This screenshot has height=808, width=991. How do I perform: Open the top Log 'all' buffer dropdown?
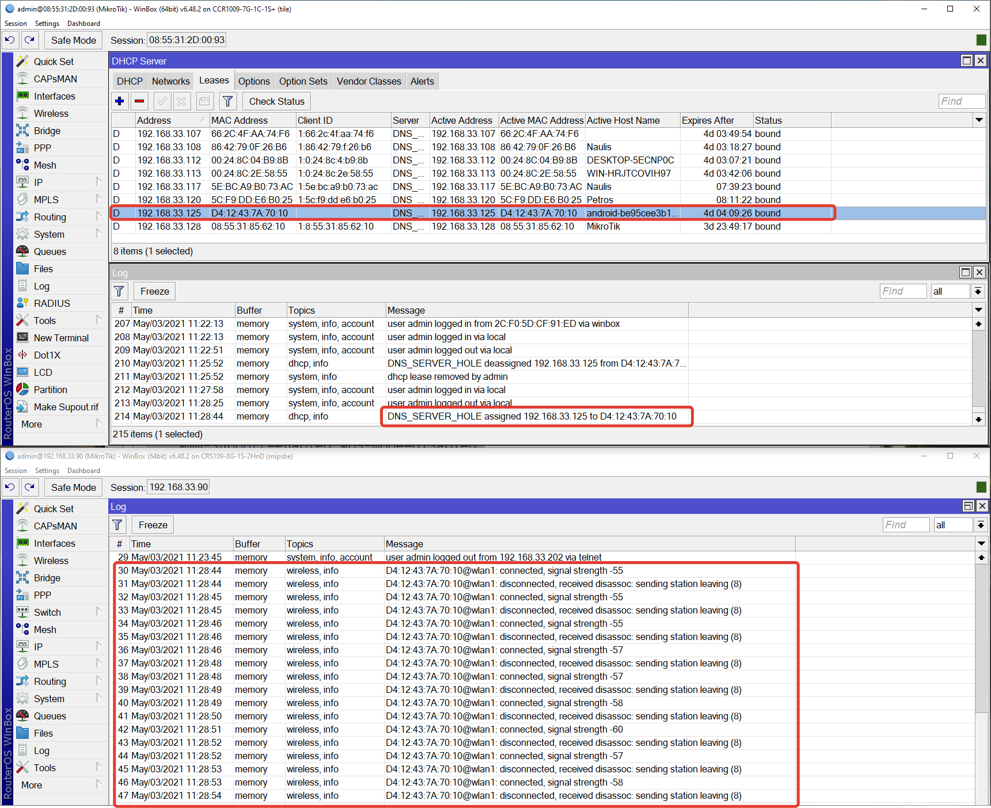978,291
